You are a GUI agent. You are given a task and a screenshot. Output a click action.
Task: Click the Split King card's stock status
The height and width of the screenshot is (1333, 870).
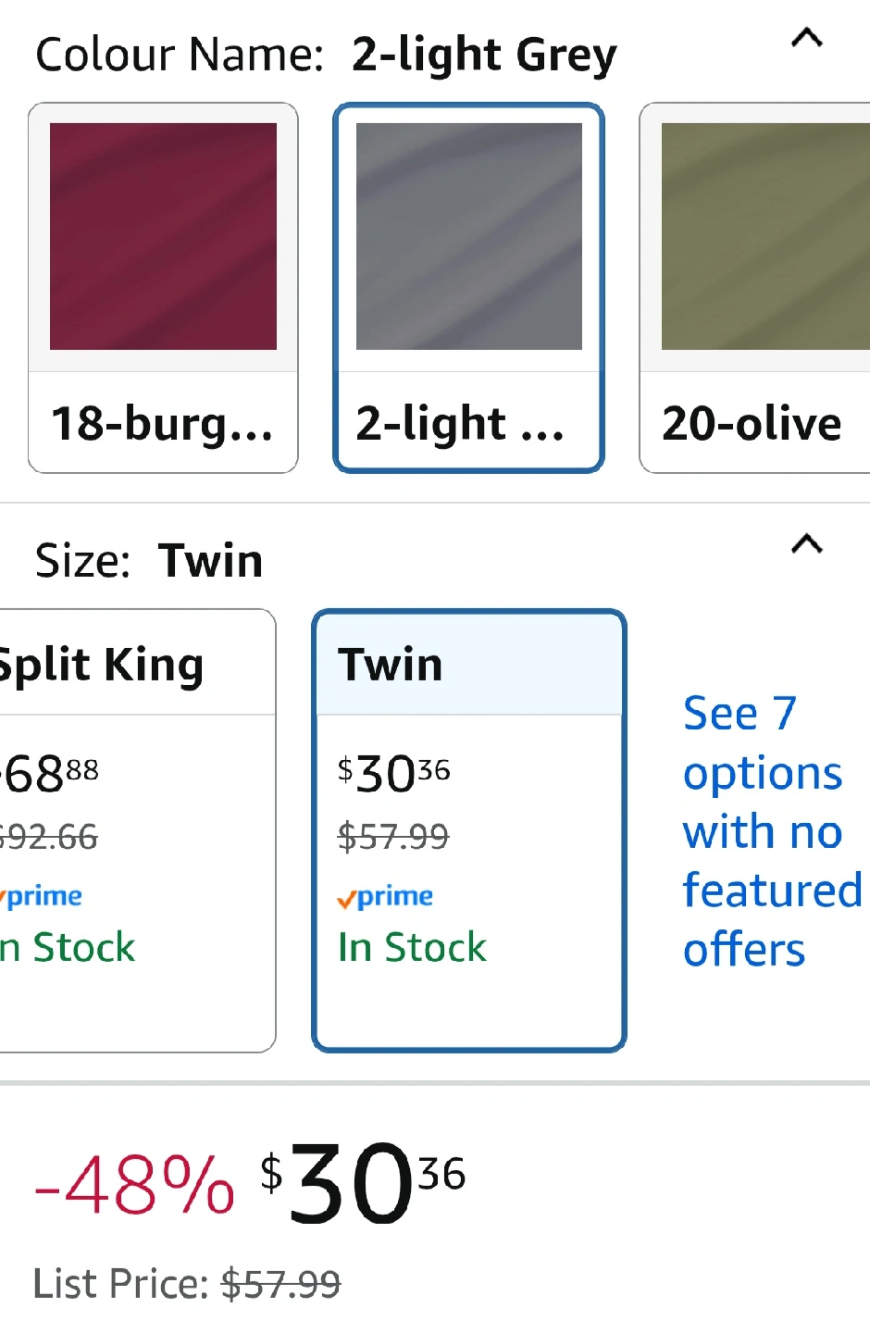pos(68,948)
